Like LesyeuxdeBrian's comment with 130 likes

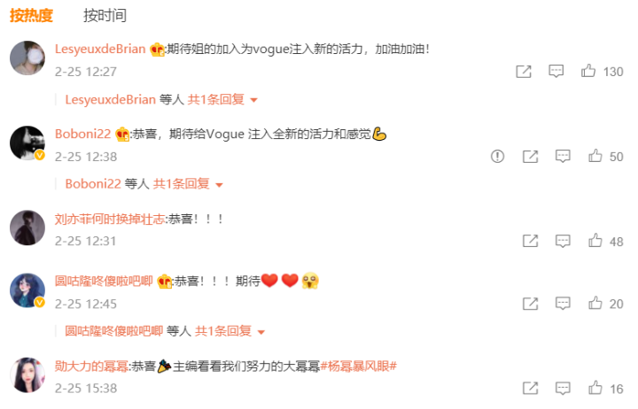588,71
